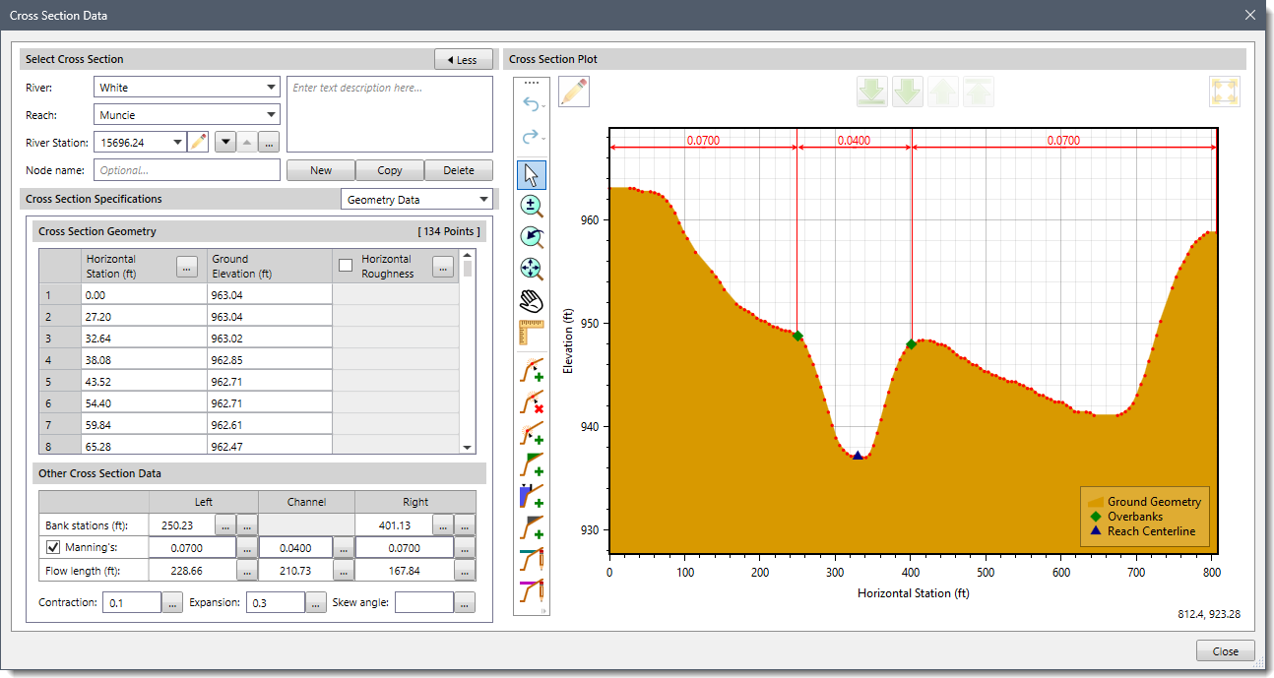The height and width of the screenshot is (678, 1274).
Task: Click the last green double-up arrow button
Action: point(979,92)
